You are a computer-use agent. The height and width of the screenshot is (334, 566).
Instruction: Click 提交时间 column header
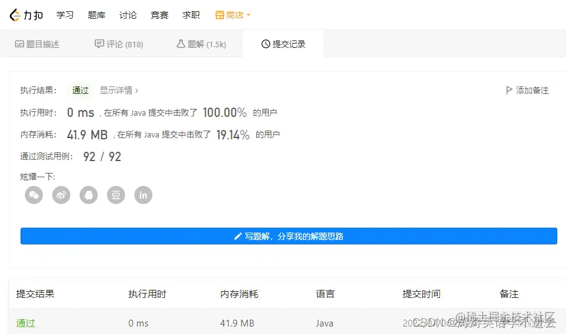click(x=422, y=294)
